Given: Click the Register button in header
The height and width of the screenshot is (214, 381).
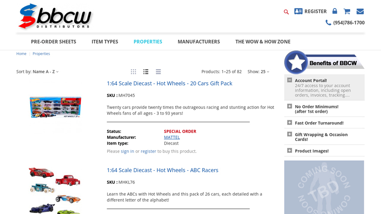Looking at the screenshot, I should [x=311, y=11].
